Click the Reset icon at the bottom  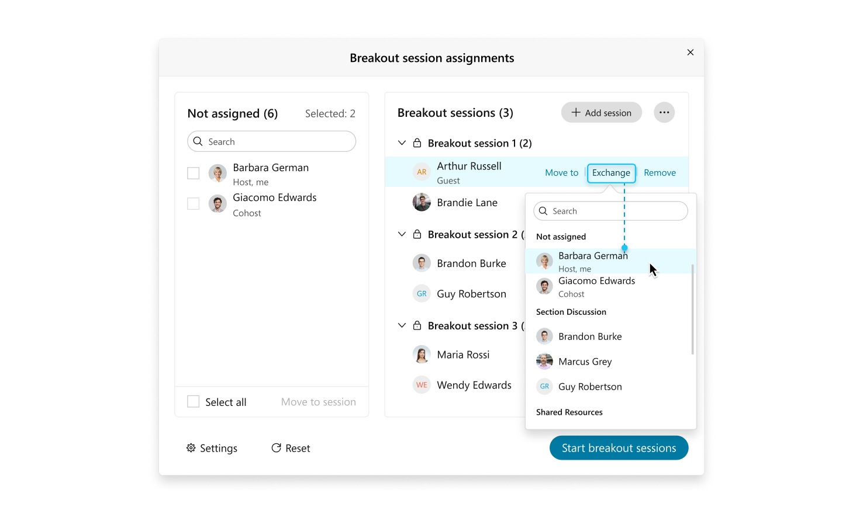click(x=277, y=447)
